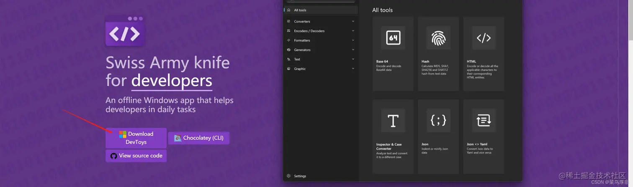Click the Base 64 tool icon
Image resolution: width=633 pixels, height=187 pixels.
click(393, 38)
